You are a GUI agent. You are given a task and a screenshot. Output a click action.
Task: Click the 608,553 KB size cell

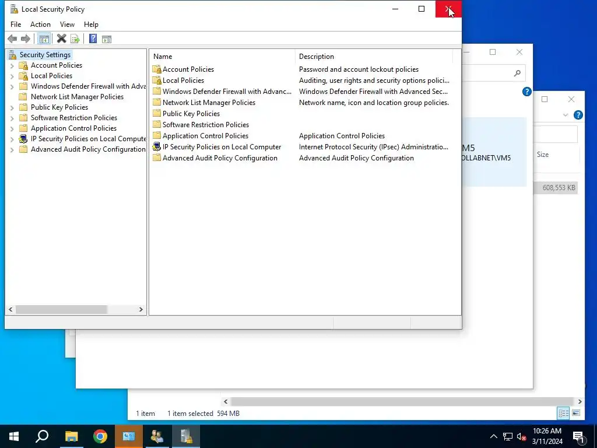point(559,187)
